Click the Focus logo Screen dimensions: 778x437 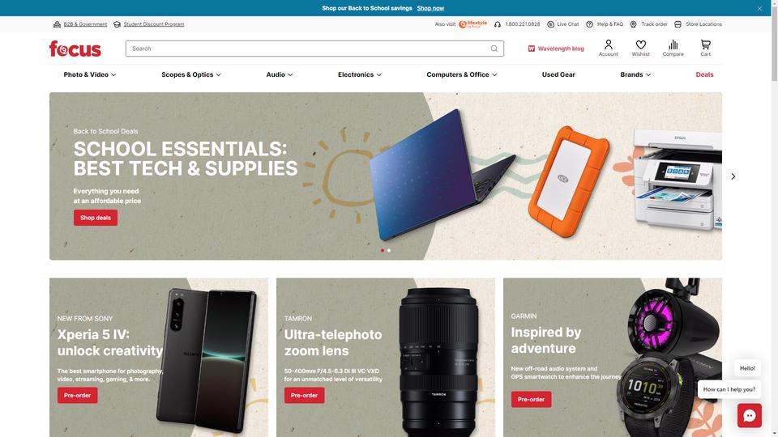point(75,49)
